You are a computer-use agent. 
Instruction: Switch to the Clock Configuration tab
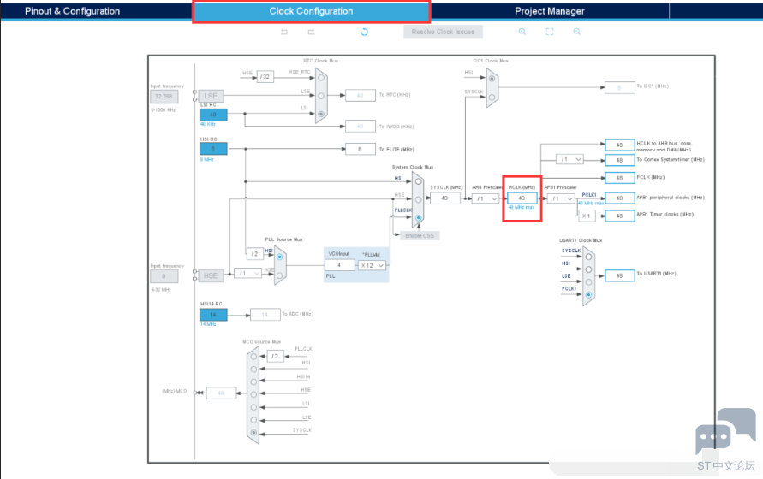312,11
